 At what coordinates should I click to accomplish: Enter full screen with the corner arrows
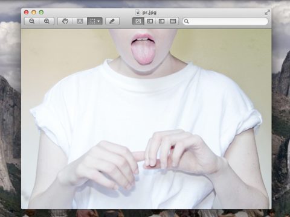(x=267, y=13)
